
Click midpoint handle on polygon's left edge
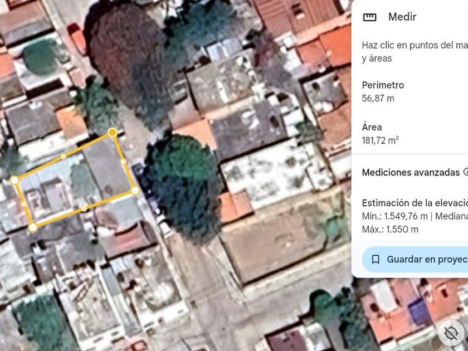pyautogui.click(x=23, y=204)
